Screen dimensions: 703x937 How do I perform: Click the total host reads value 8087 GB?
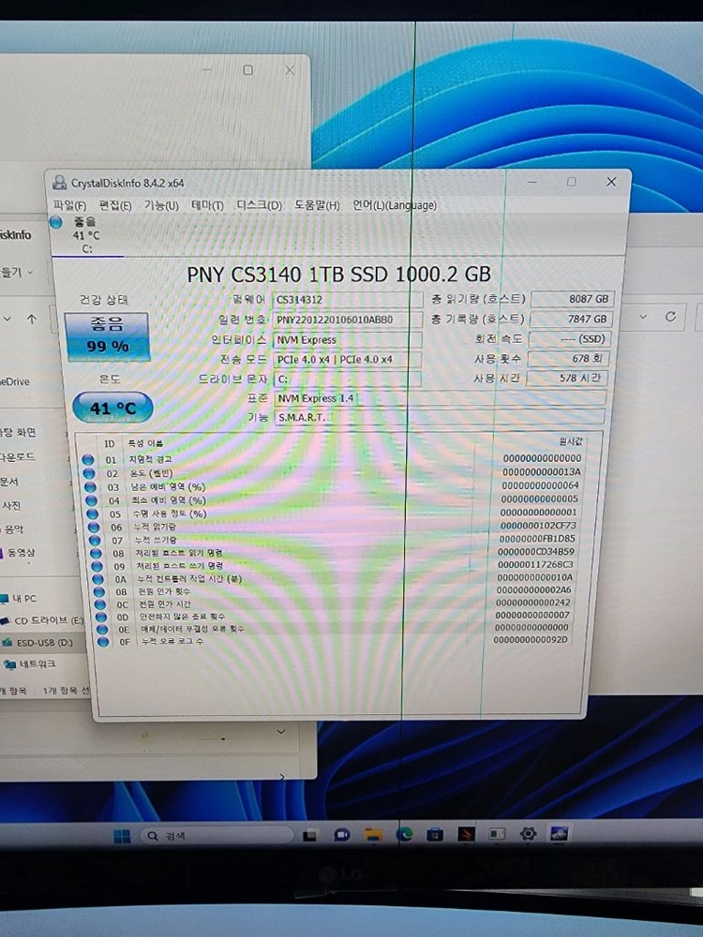coord(573,299)
